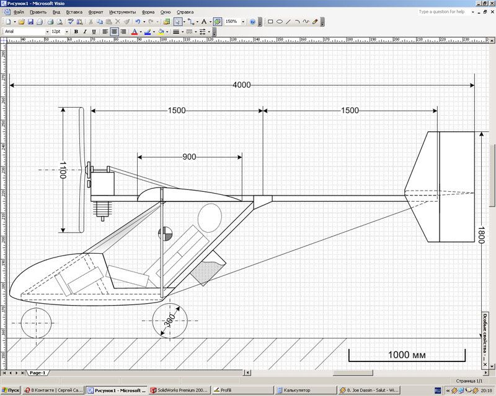This screenshot has width=496, height=396.
Task: Select the Ellipse drawing tool
Action: pos(280,21)
